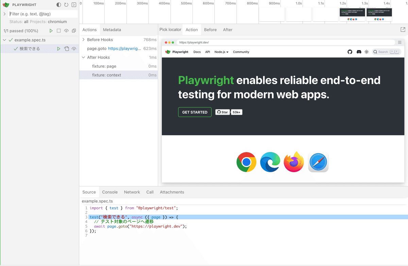The height and width of the screenshot is (266, 408).
Task: Run all tests with the green play icon
Action: click(51, 31)
